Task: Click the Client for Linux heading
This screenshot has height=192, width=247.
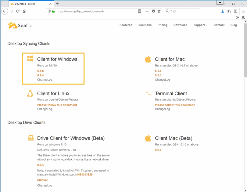Action: click(53, 93)
